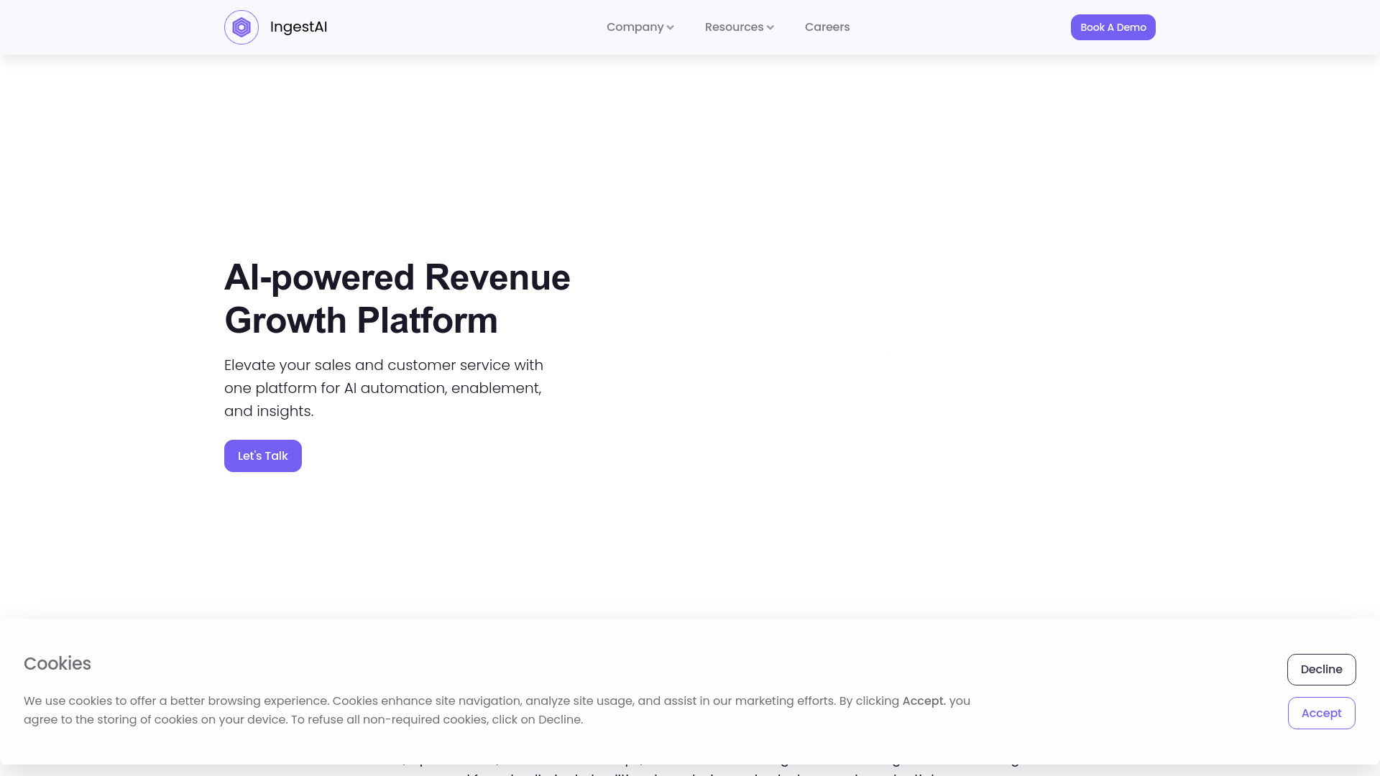The image size is (1380, 776).
Task: Click 'agree to the storing of cookies' text
Action: (x=110, y=720)
